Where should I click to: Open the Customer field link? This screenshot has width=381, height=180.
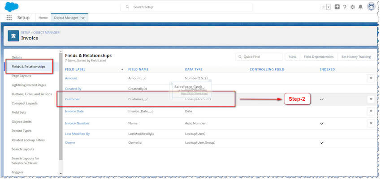pos(73,99)
